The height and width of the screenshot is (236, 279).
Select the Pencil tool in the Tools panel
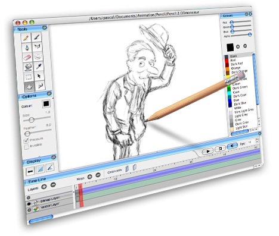26,37
